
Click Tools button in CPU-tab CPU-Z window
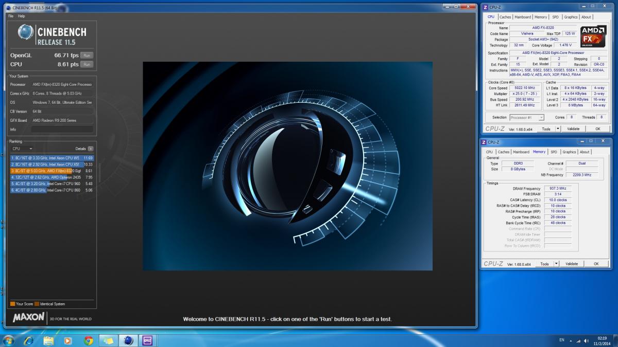point(545,129)
